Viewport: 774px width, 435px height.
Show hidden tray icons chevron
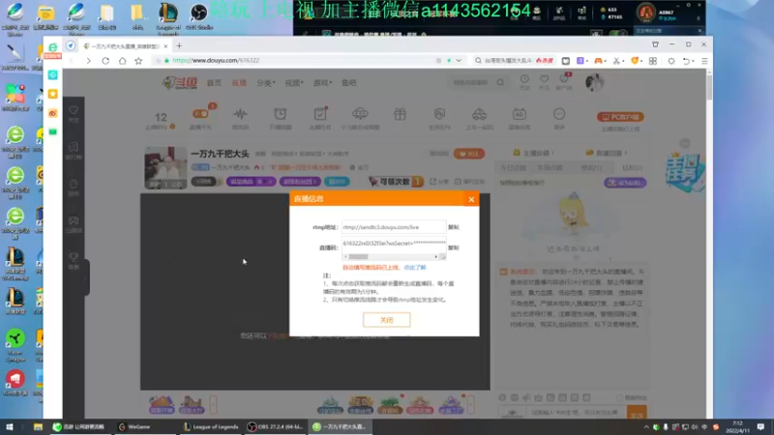click(x=646, y=427)
